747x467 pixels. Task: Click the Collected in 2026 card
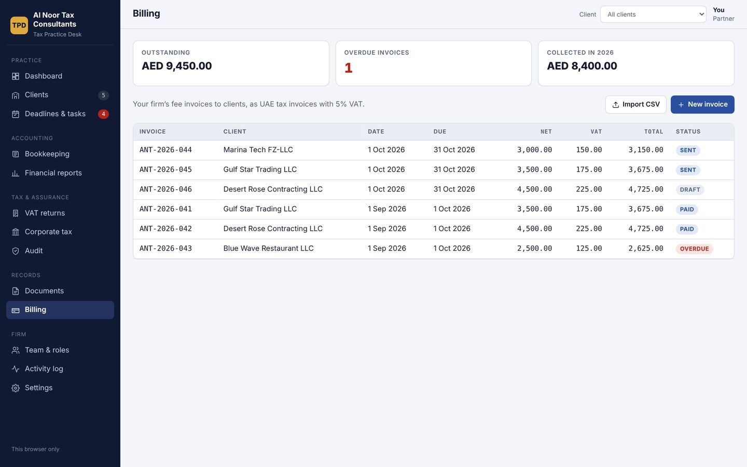tap(636, 63)
